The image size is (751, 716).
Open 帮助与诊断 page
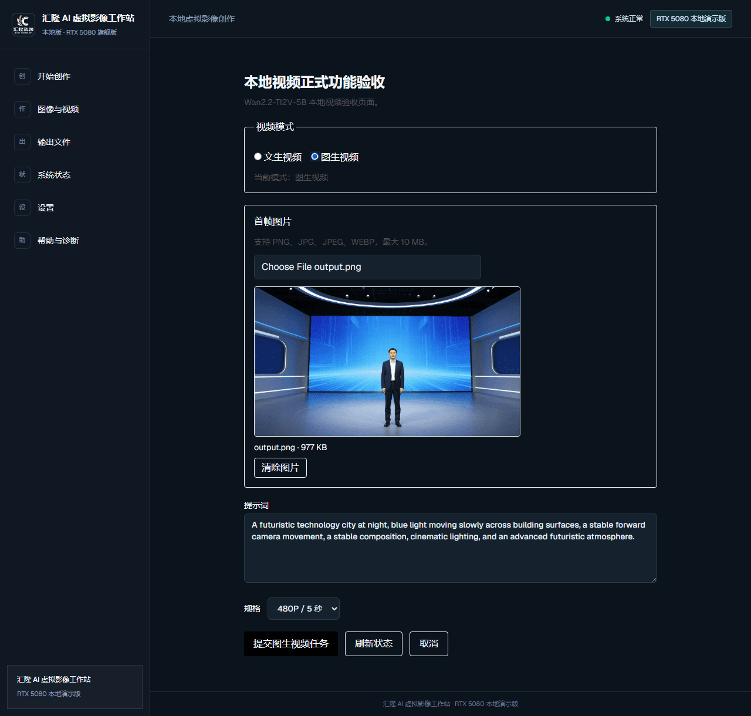tap(75, 241)
